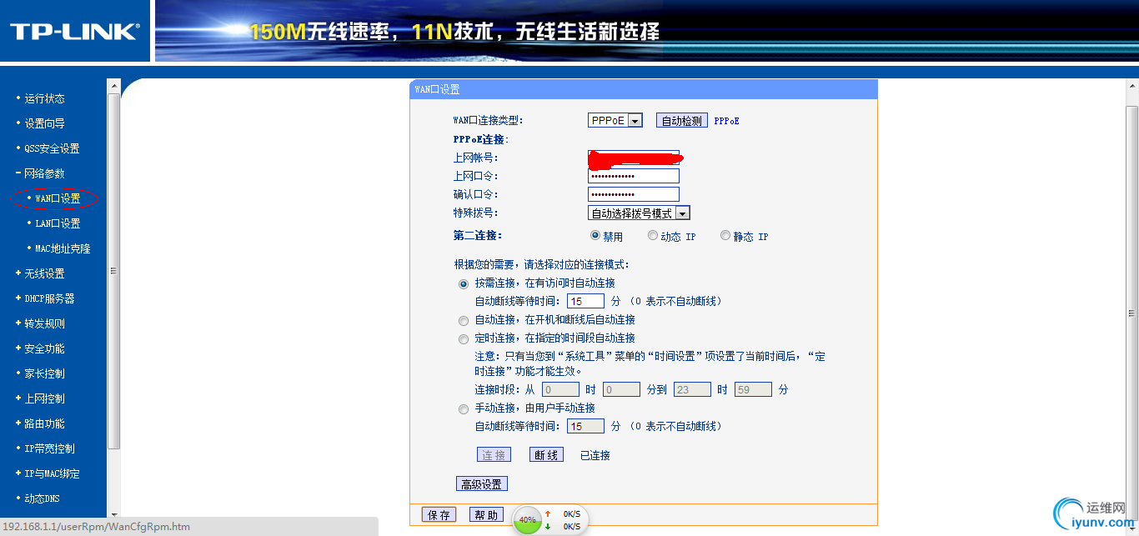Click the 上网口令 password field

(634, 176)
